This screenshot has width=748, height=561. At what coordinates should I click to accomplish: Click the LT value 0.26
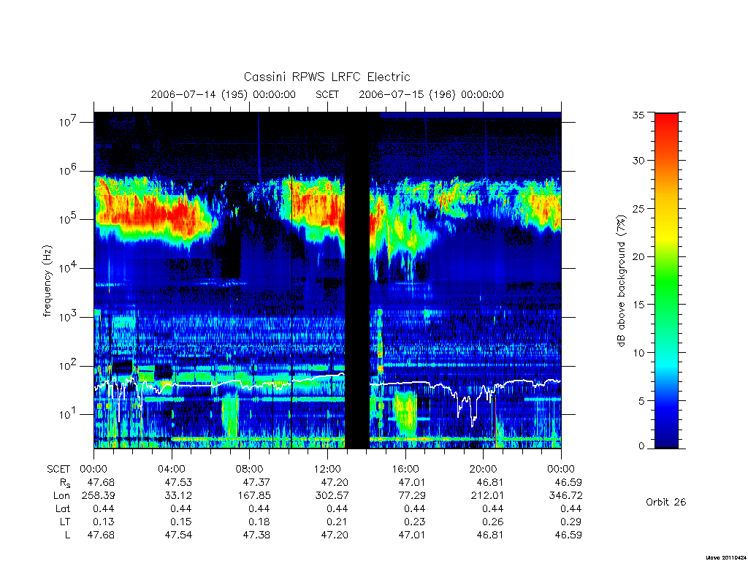click(493, 522)
